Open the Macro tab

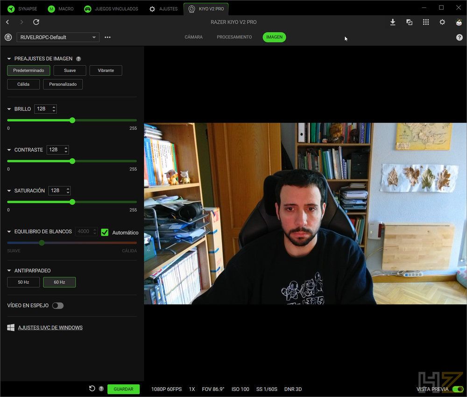point(60,9)
